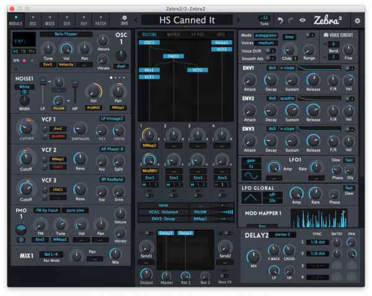
Task: Click the OSC1 dual button
Action: coord(121,66)
